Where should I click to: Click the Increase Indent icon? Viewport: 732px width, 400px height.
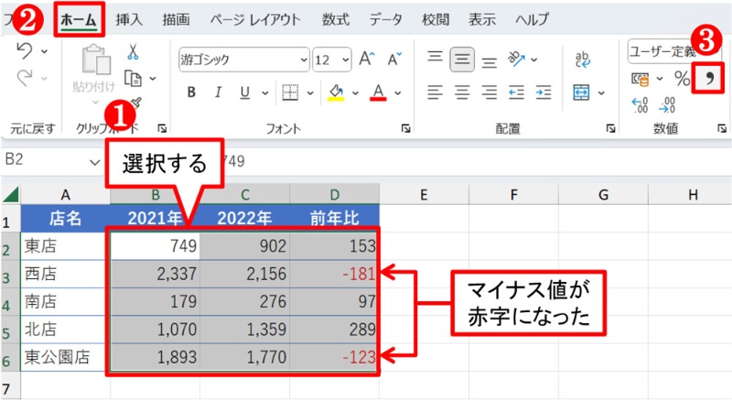pyautogui.click(x=544, y=92)
